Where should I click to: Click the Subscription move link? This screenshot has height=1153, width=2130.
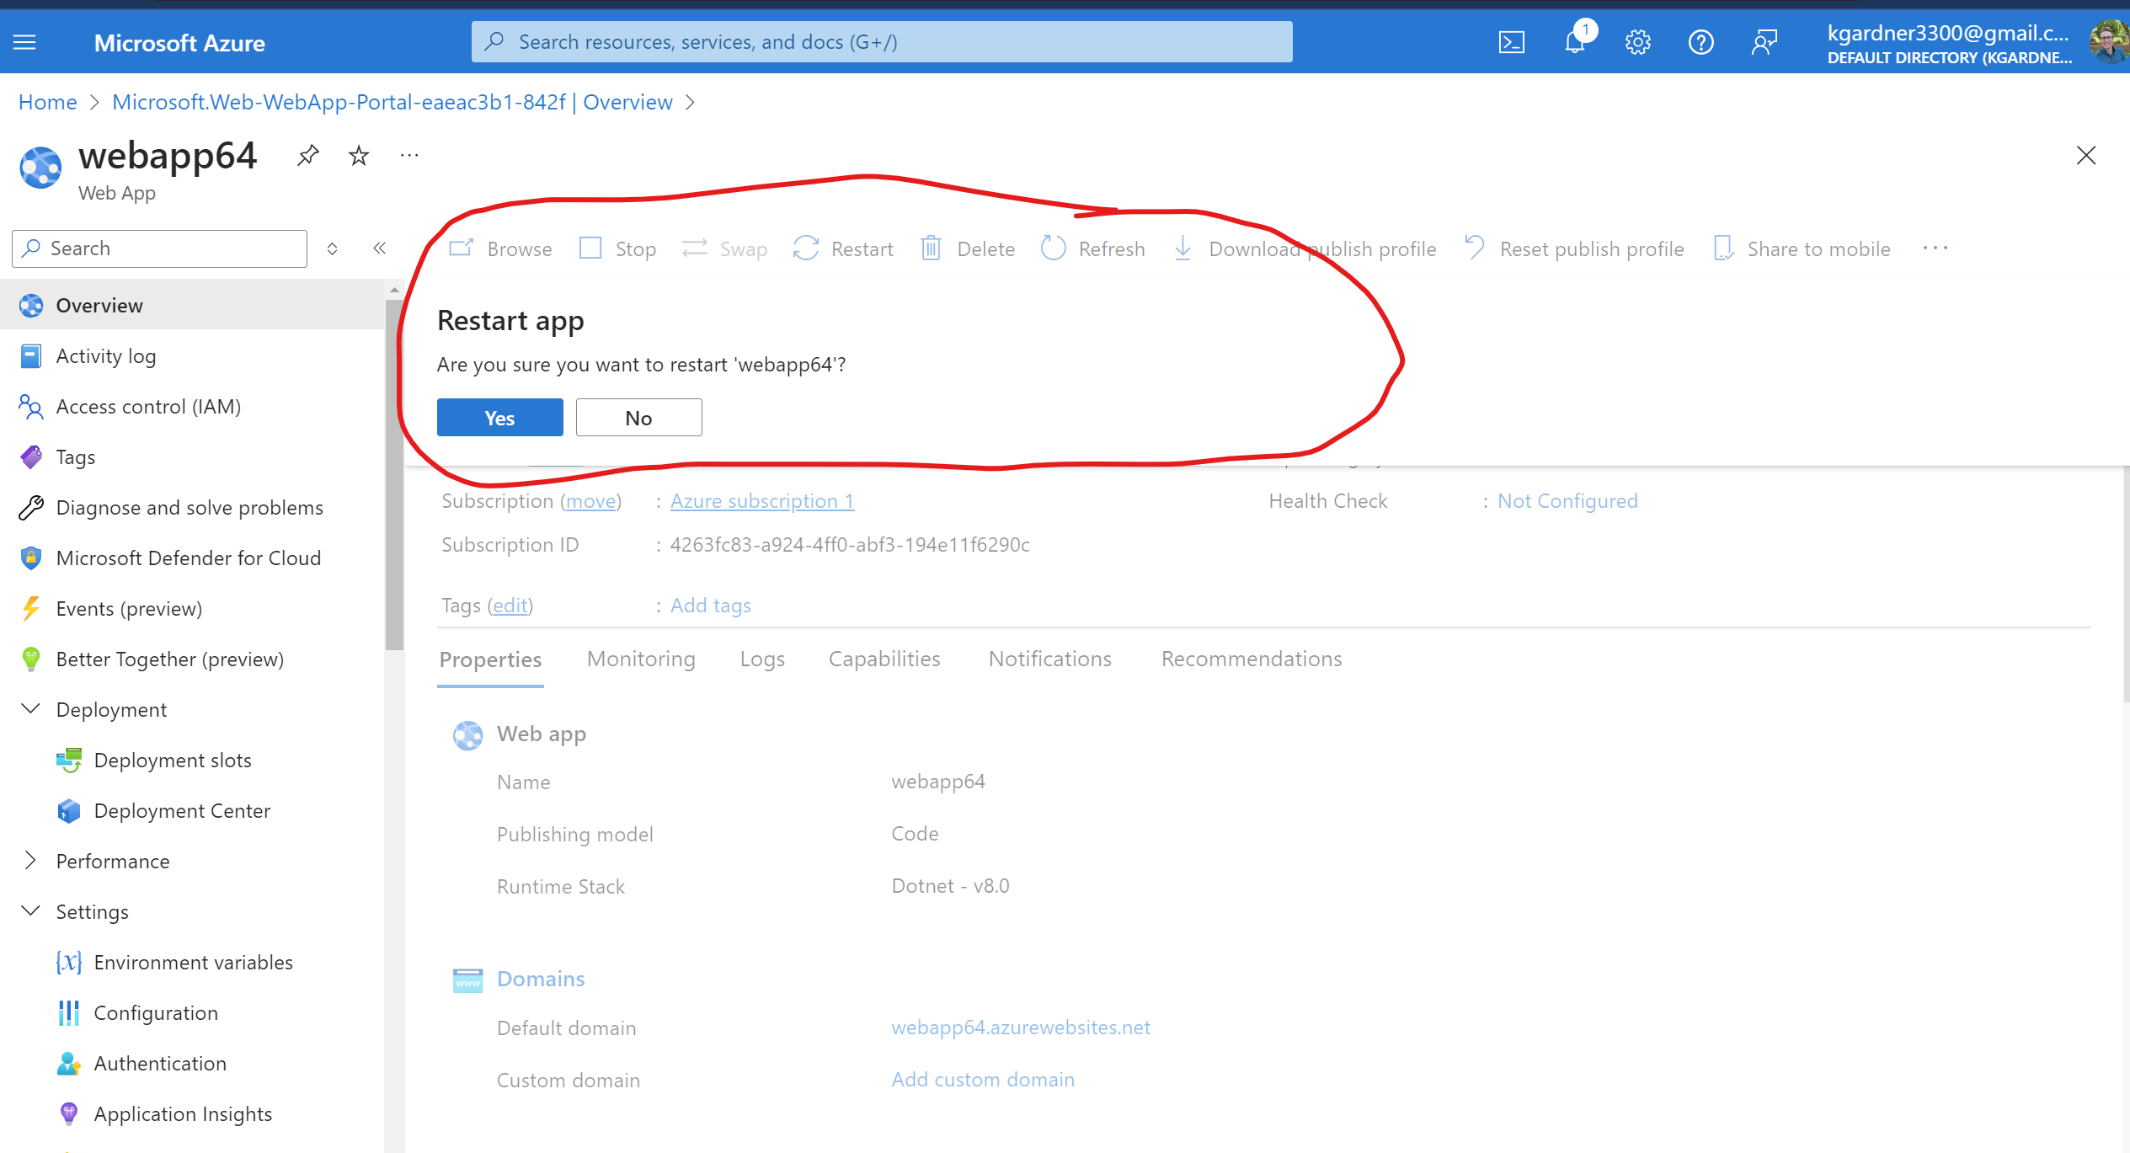coord(590,501)
